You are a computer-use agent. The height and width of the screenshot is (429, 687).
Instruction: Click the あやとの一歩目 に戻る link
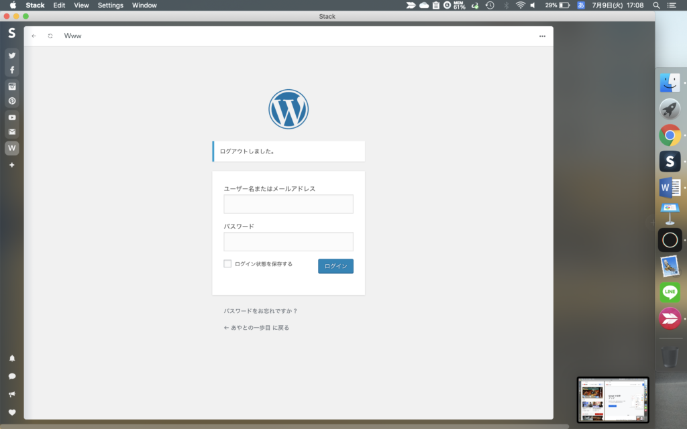click(x=256, y=327)
